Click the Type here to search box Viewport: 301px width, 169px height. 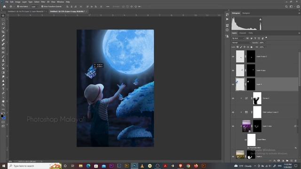[34, 166]
